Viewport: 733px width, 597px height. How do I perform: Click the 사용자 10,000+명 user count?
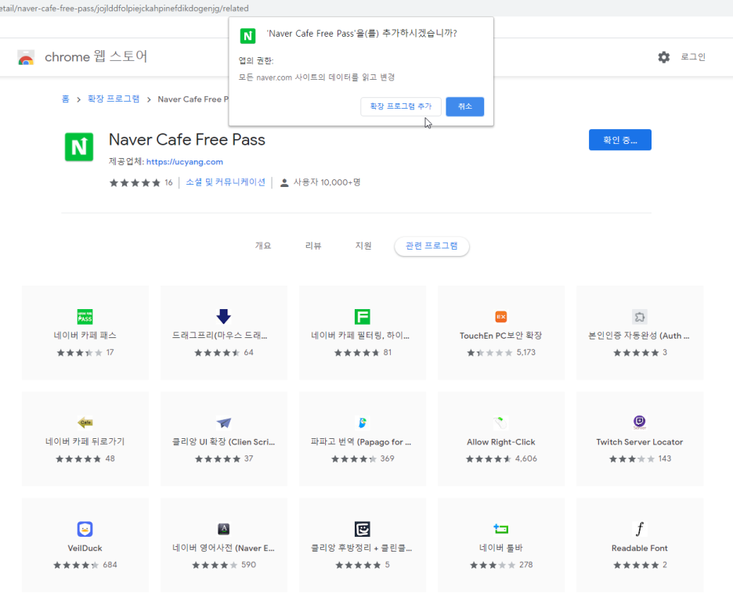(327, 182)
